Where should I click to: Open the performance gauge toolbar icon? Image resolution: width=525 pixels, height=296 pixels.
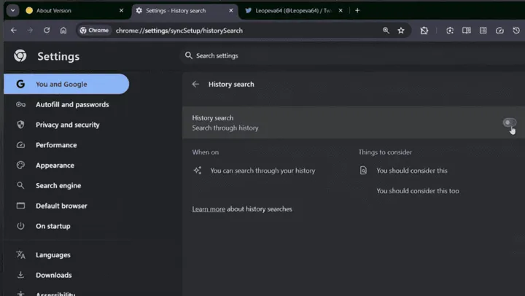(499, 31)
